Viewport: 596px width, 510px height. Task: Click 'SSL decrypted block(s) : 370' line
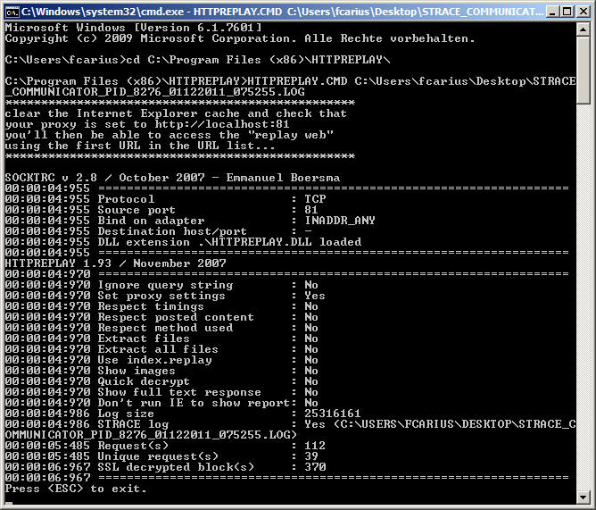(165, 466)
